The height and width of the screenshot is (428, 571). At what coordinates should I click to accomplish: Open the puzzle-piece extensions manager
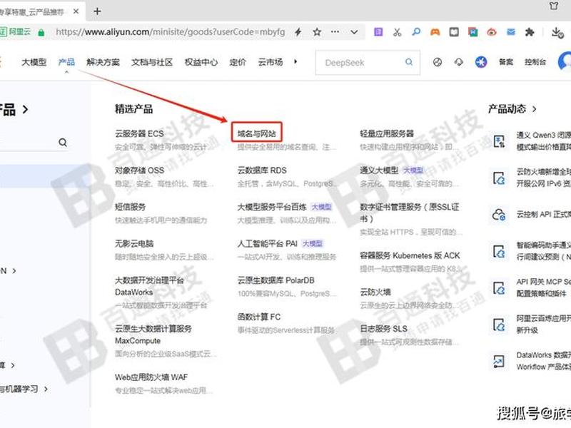530,32
